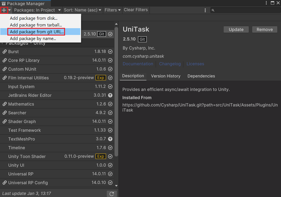Maximize the Package Manager window
The image size is (281, 197).
click(x=272, y=3)
